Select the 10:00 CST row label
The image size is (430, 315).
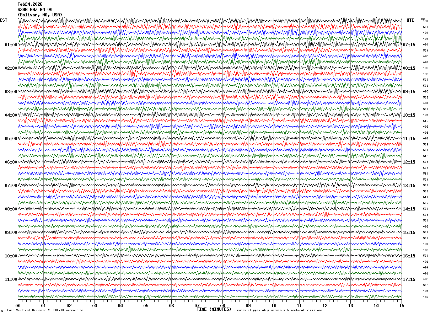11,256
